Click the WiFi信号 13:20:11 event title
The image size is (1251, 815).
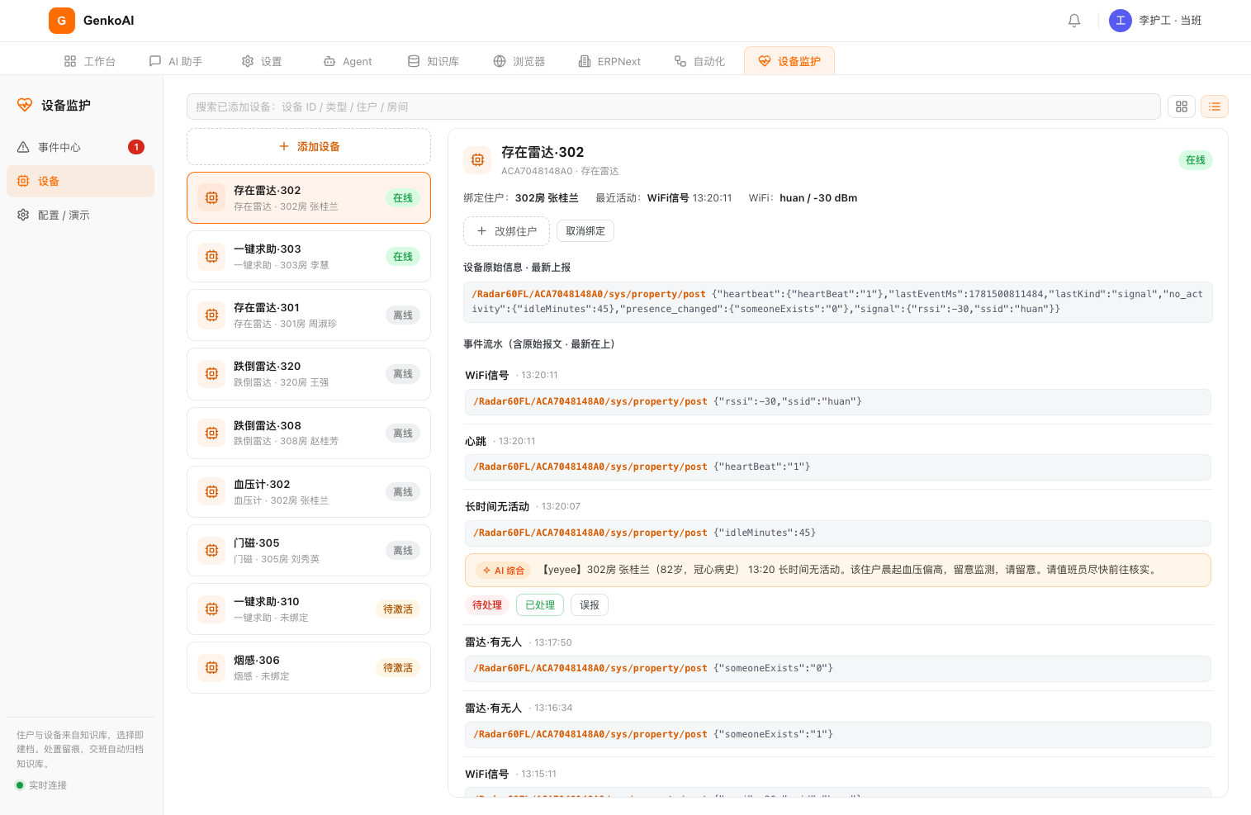pos(486,375)
